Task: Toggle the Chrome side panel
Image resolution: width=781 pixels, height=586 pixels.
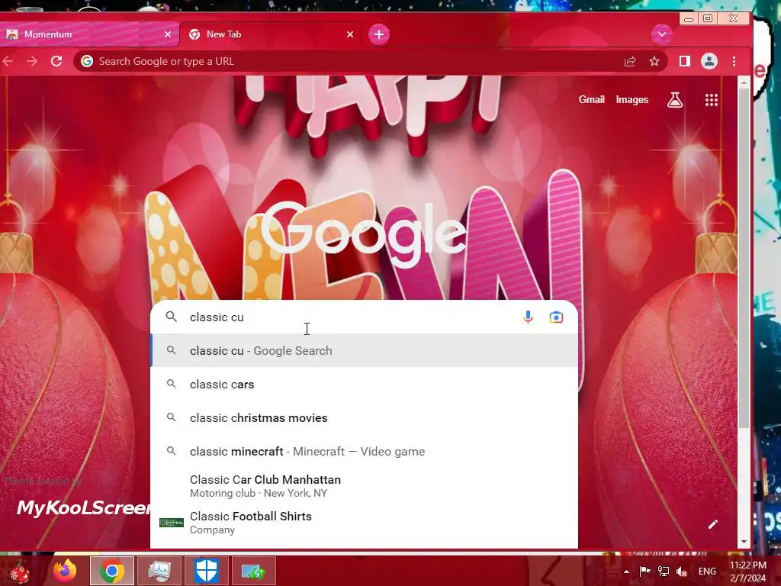Action: (x=684, y=61)
